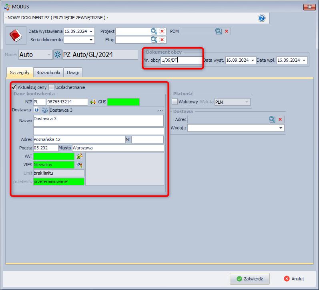Clear the Etap field with red X
Screen dimensions: 319x290
[x=162, y=40]
